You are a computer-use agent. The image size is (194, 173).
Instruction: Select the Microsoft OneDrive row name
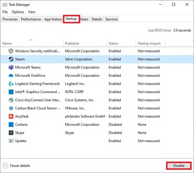pyautogui.click(x=30, y=76)
